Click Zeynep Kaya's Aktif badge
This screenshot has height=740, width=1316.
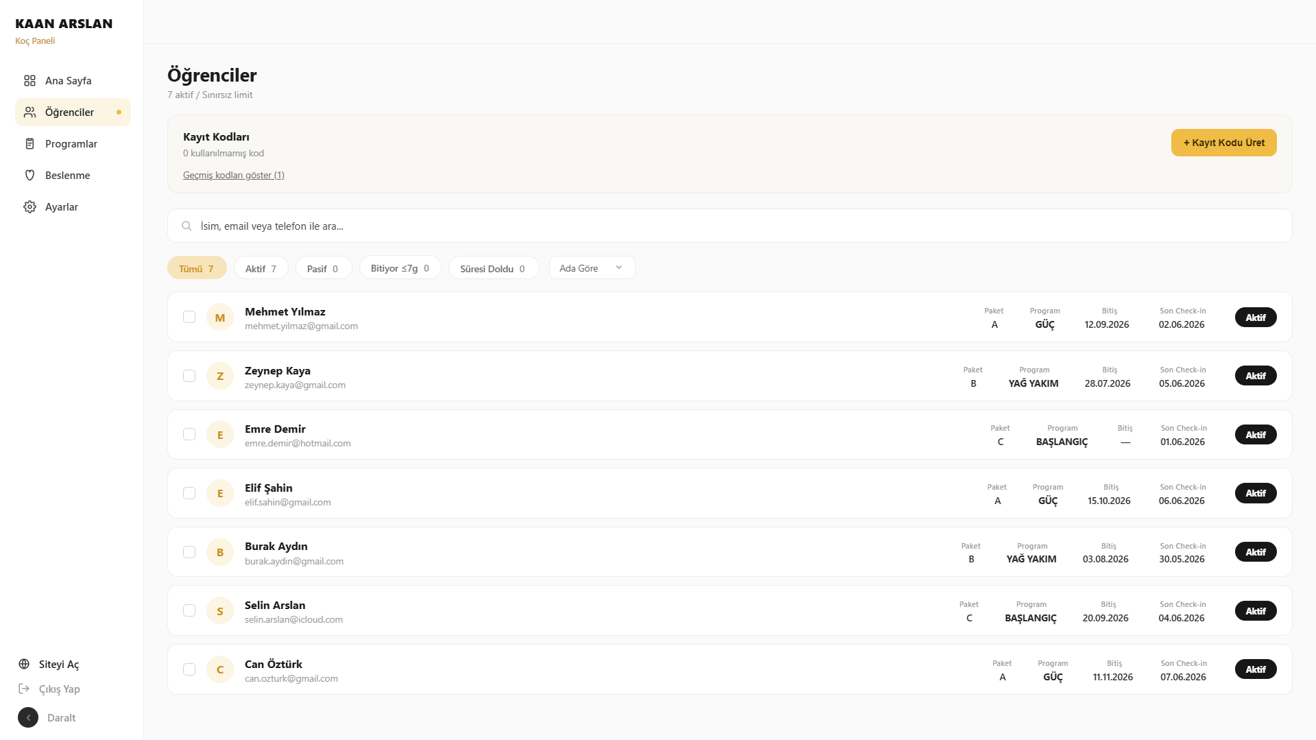1256,376
